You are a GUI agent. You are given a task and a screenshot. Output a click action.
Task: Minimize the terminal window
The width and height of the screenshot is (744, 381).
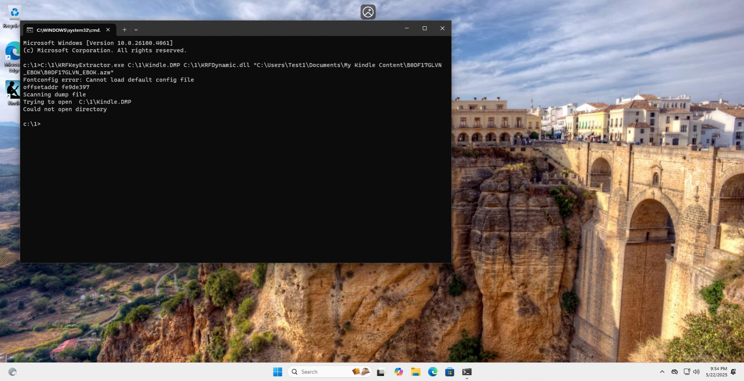point(407,28)
